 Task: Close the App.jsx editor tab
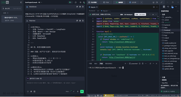coord(97,7)
